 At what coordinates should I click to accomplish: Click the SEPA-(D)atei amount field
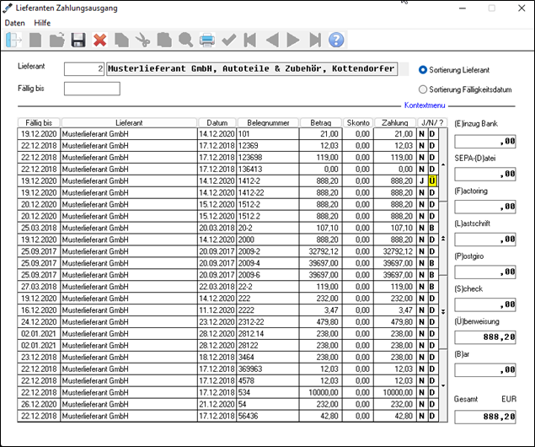point(484,174)
